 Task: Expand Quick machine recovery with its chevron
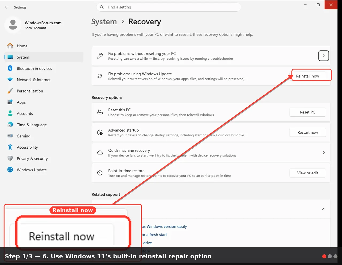pos(324,153)
